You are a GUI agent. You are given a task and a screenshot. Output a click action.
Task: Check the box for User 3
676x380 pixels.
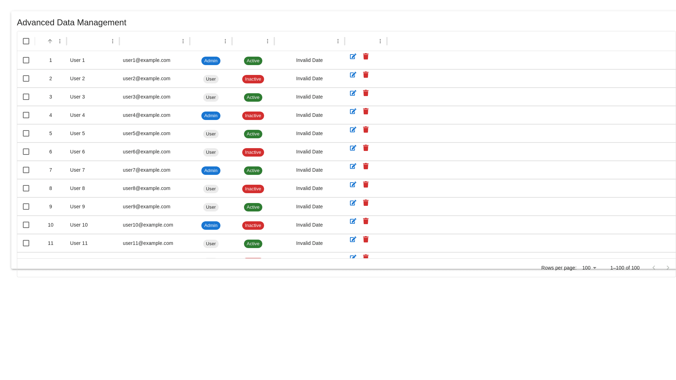26,97
